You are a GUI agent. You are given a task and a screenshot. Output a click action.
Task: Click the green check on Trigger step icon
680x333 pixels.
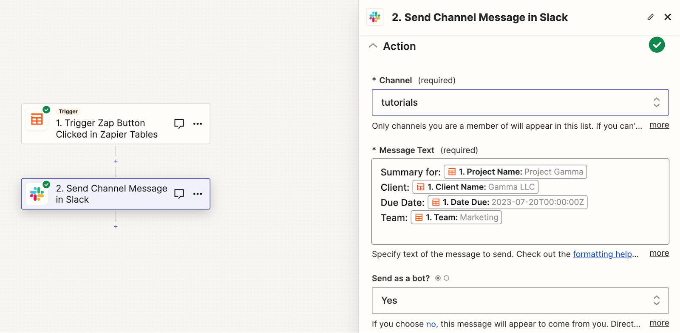(46, 110)
